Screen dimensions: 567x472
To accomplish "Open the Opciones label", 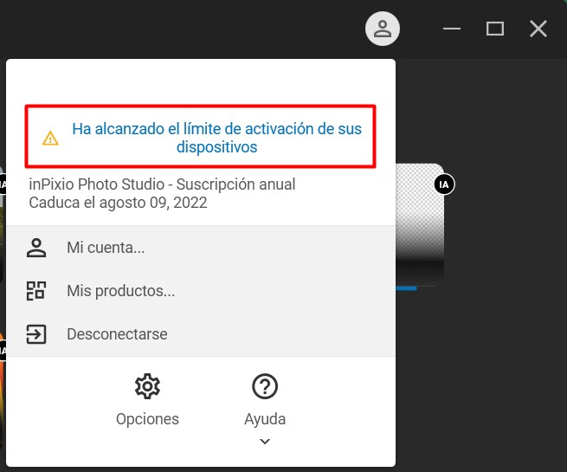I will (147, 419).
